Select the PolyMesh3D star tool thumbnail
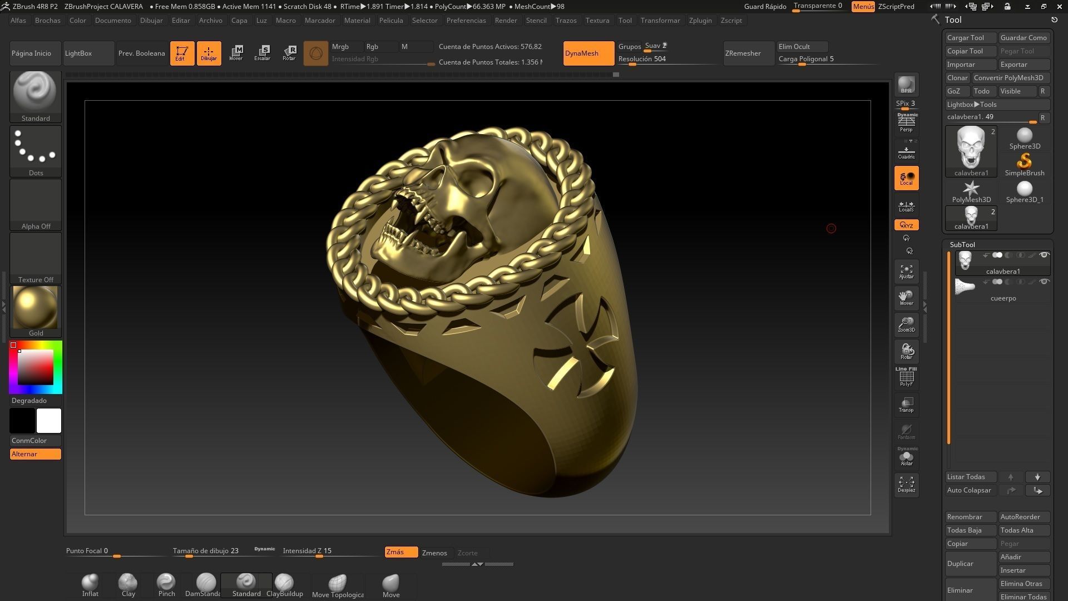 (971, 191)
